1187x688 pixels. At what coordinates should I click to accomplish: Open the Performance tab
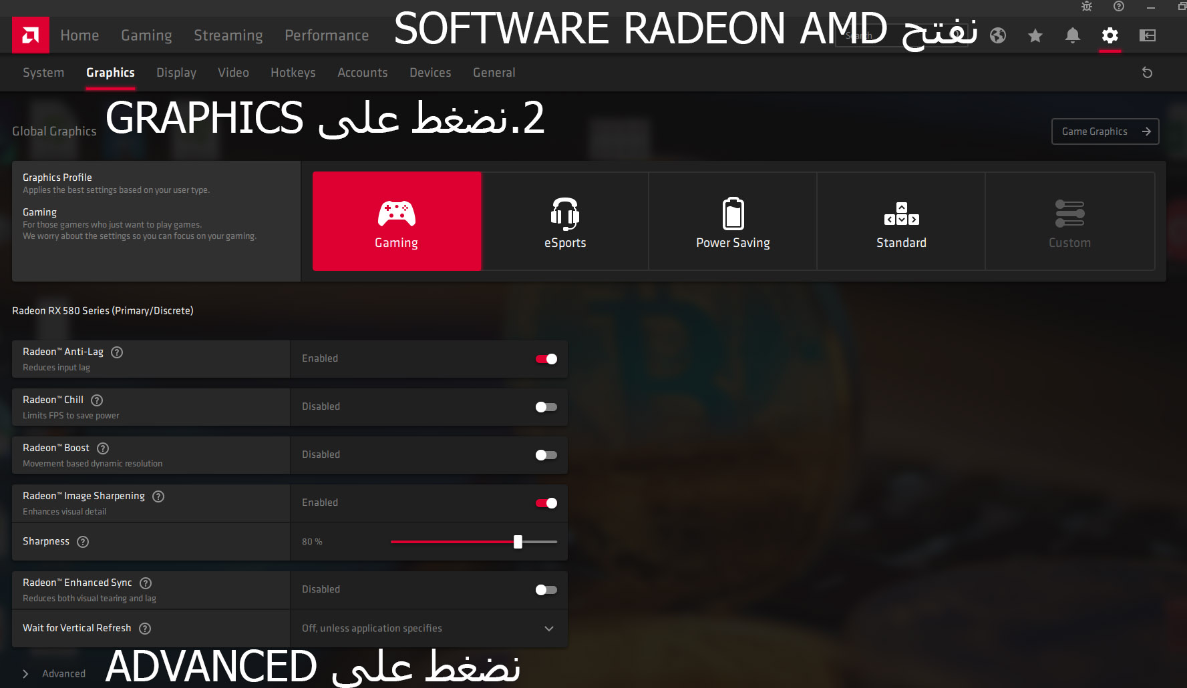point(327,35)
